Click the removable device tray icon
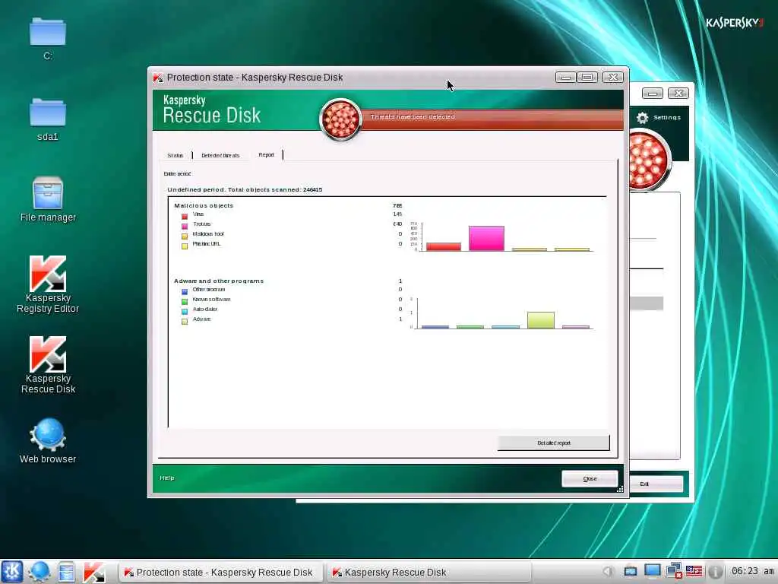This screenshot has width=778, height=584. point(630,572)
